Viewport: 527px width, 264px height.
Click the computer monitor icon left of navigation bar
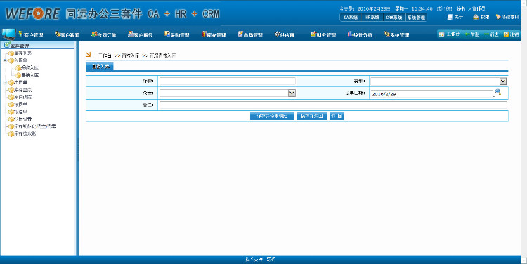tap(8, 34)
